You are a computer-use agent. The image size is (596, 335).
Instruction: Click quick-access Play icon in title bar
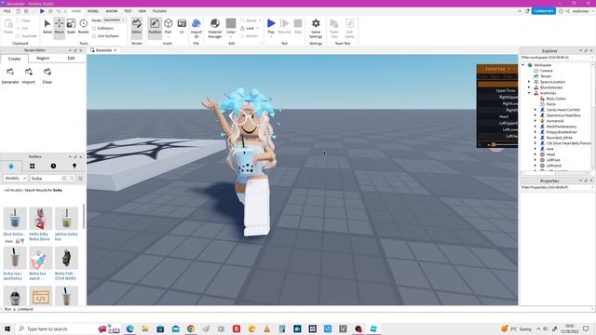point(42,11)
